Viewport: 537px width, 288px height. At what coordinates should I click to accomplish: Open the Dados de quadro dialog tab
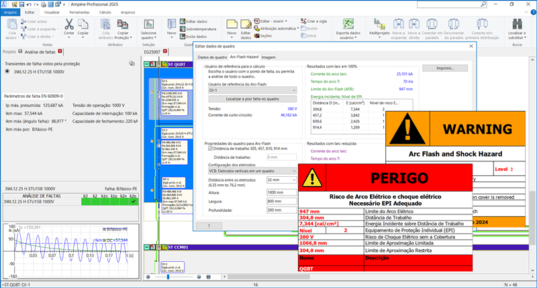(x=212, y=58)
